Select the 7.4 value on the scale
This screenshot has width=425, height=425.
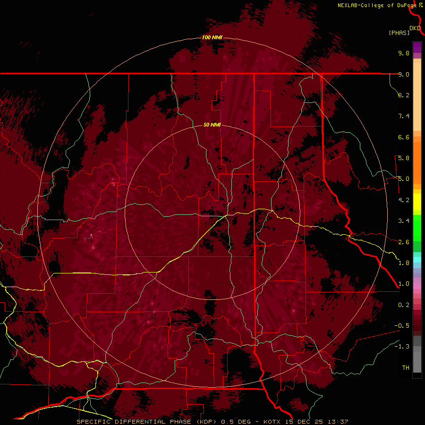(404, 116)
